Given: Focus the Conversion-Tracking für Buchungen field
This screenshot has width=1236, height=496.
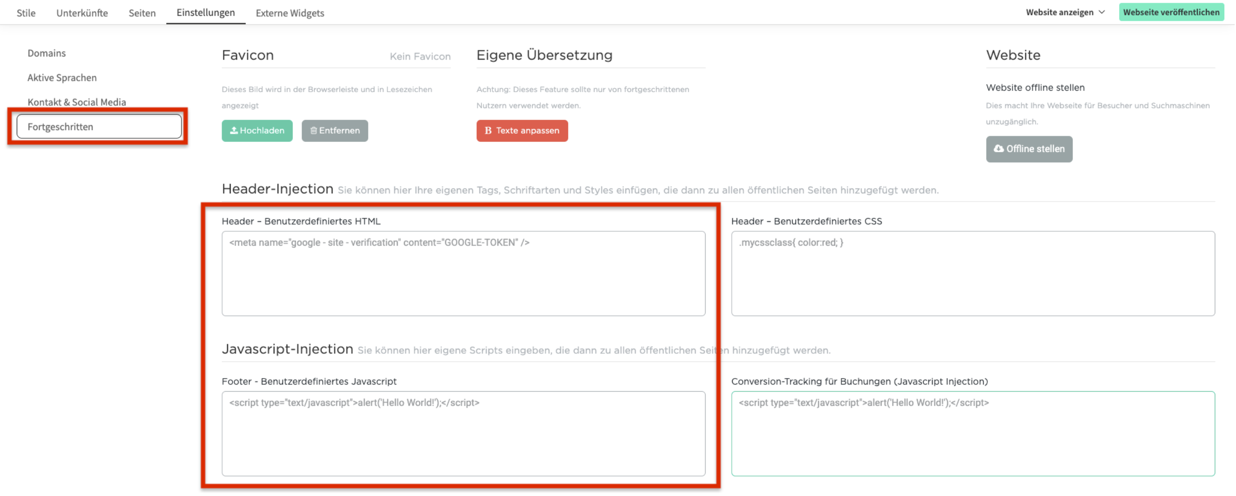Looking at the screenshot, I should pos(972,434).
